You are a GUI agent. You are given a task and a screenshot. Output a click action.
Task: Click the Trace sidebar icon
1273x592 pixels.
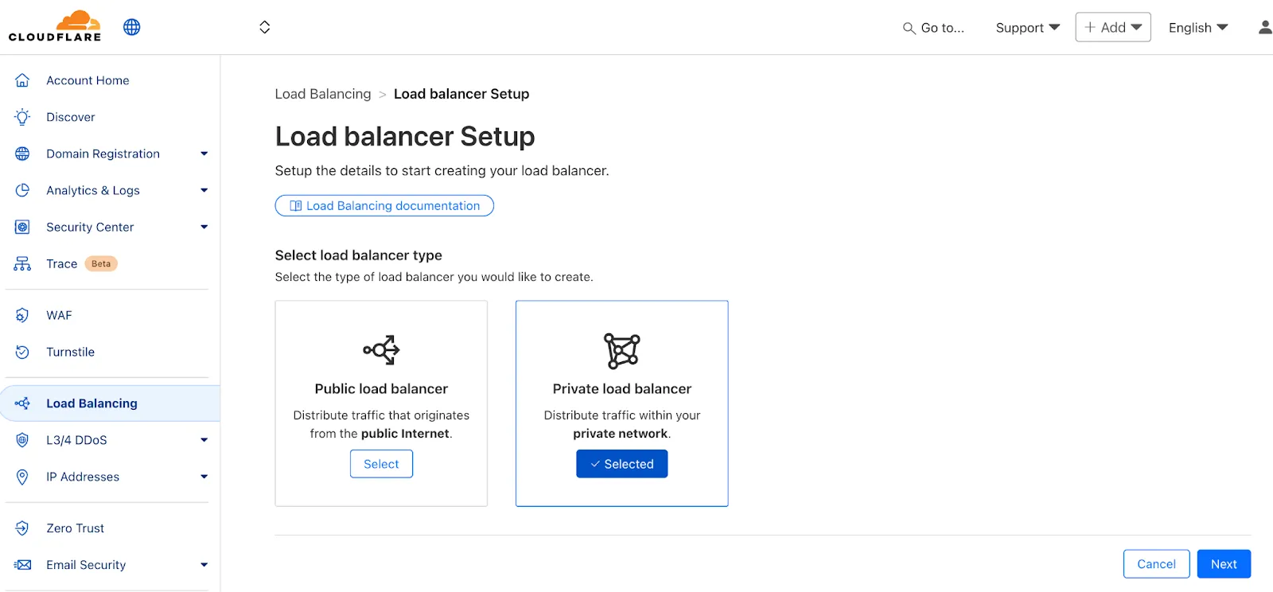click(22, 264)
